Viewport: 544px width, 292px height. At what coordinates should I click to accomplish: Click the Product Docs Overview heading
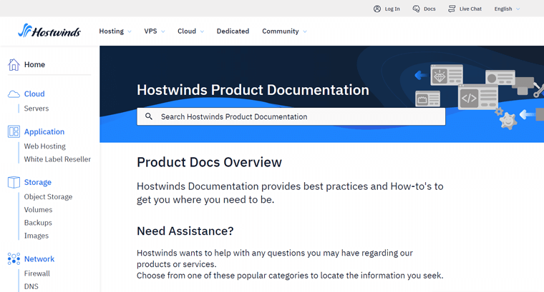(209, 162)
